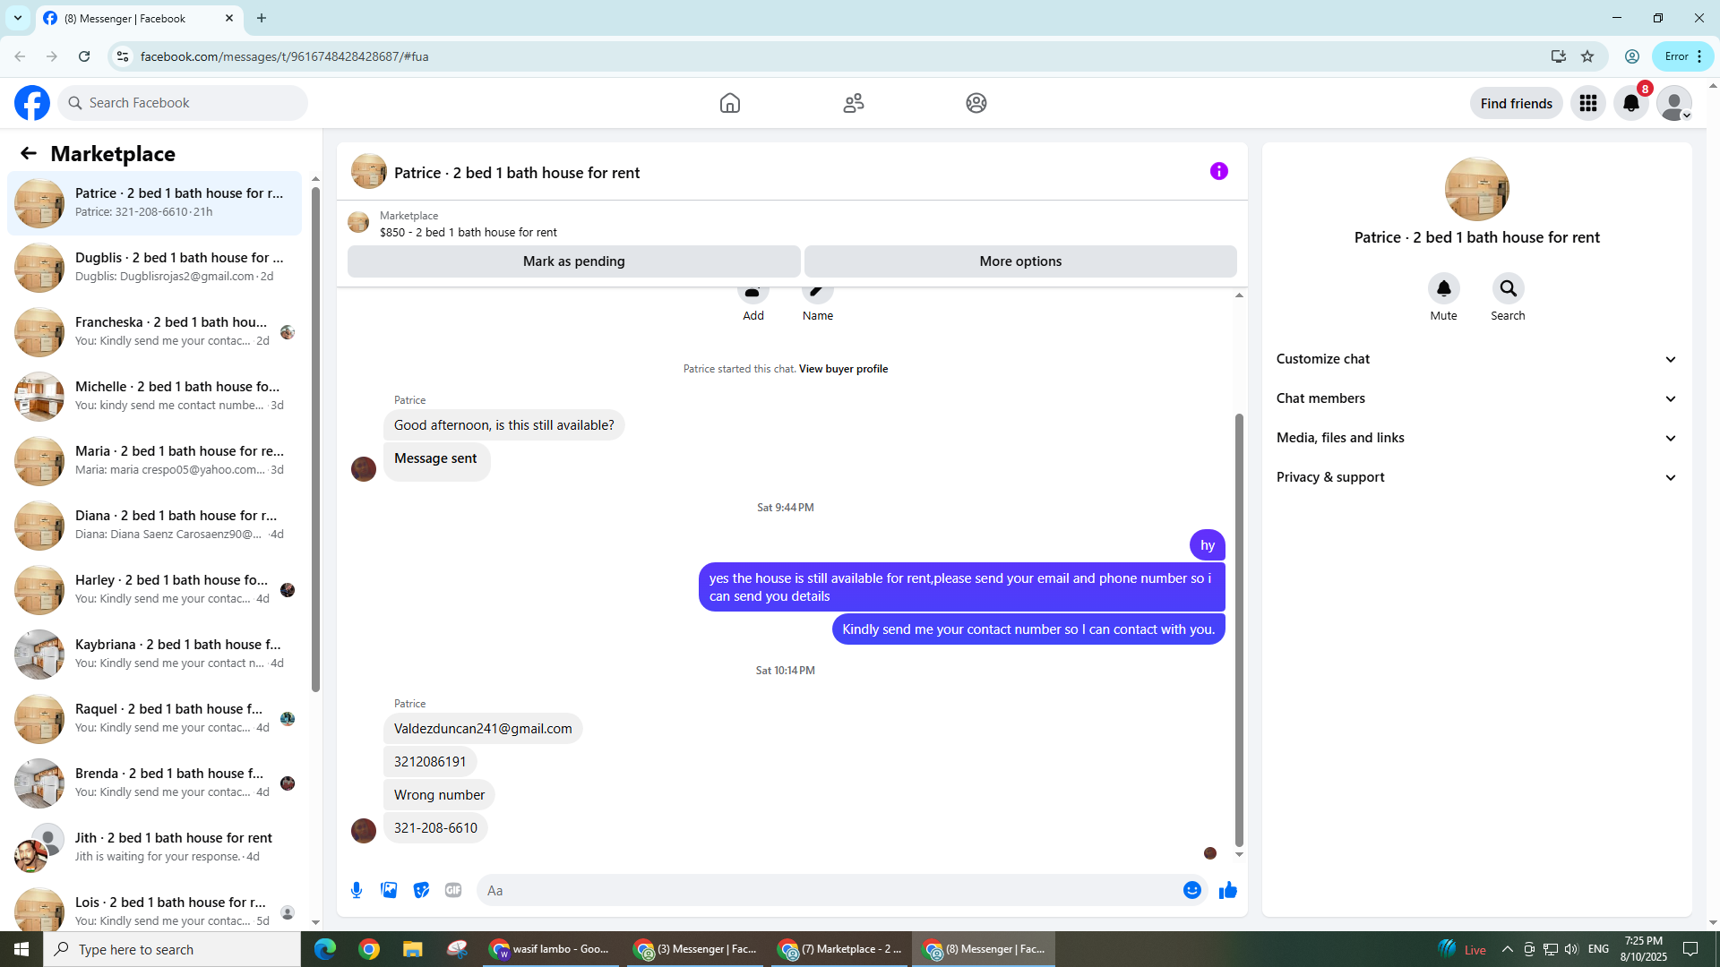Open the Facebook apps grid menu

(x=1588, y=103)
